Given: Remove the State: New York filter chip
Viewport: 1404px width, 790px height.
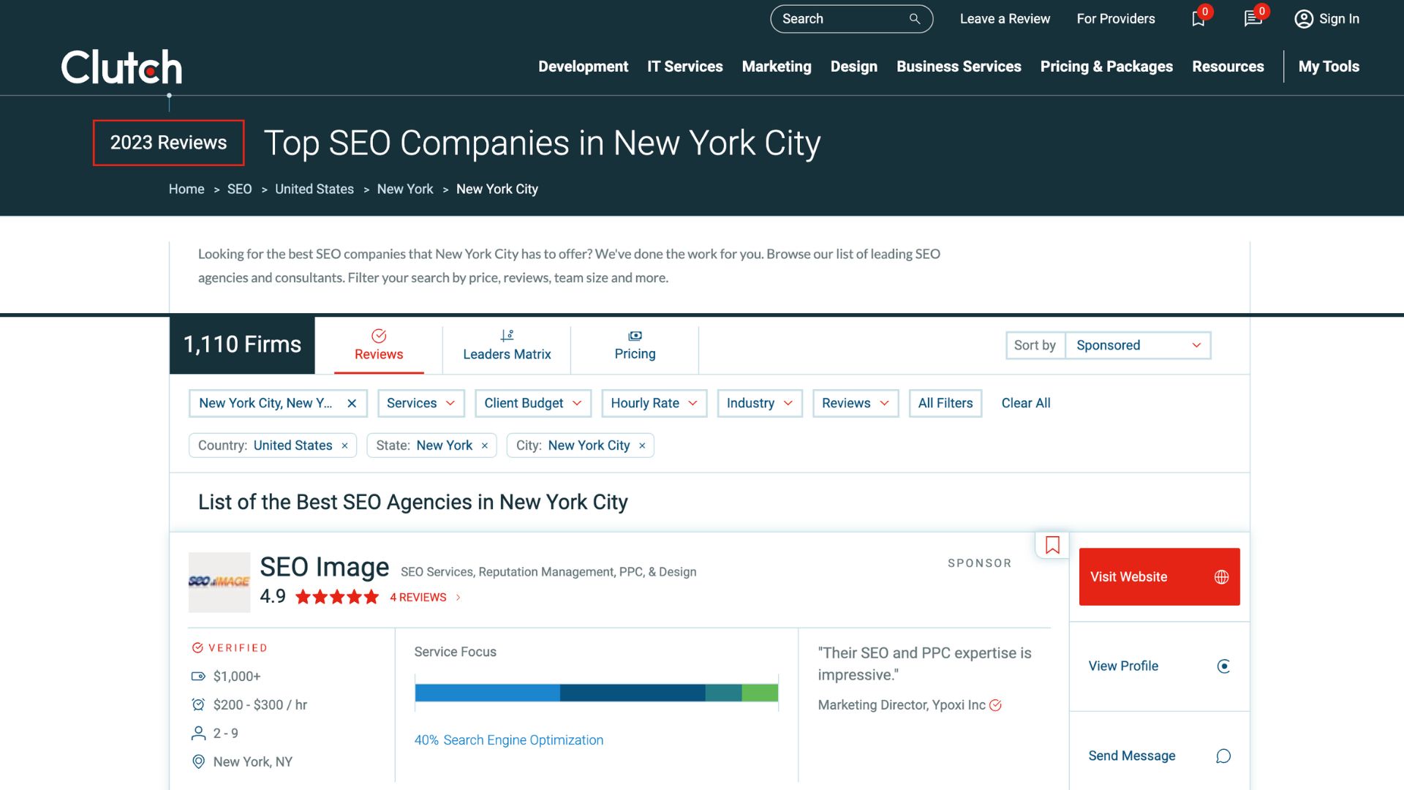Looking at the screenshot, I should click(x=485, y=445).
